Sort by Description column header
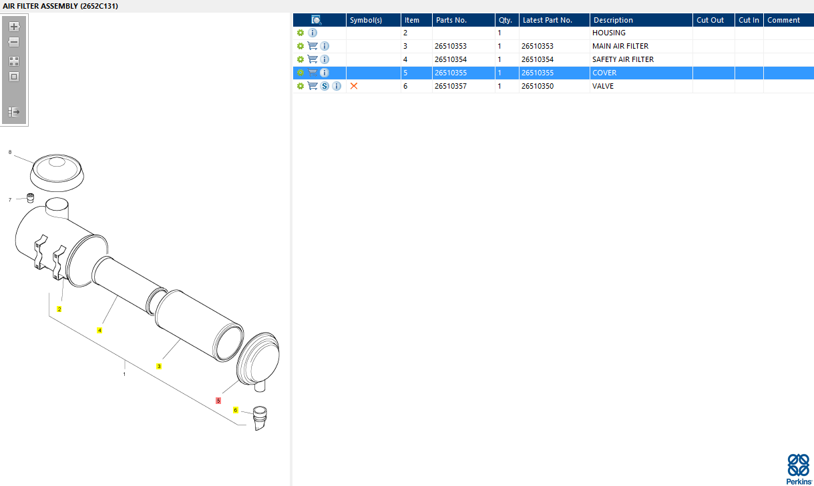814x486 pixels. (641, 20)
